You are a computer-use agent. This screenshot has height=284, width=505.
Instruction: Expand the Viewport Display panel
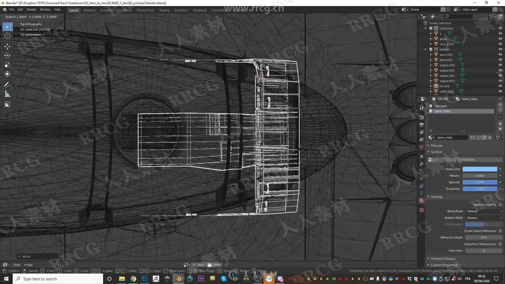tap(443, 259)
